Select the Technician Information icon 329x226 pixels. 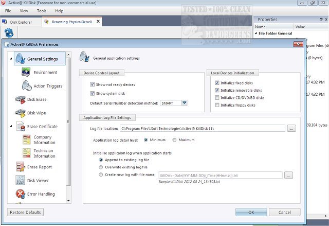click(27, 153)
